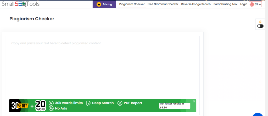Click the blue chat bubble button
This screenshot has height=116, width=268.
tap(258, 114)
